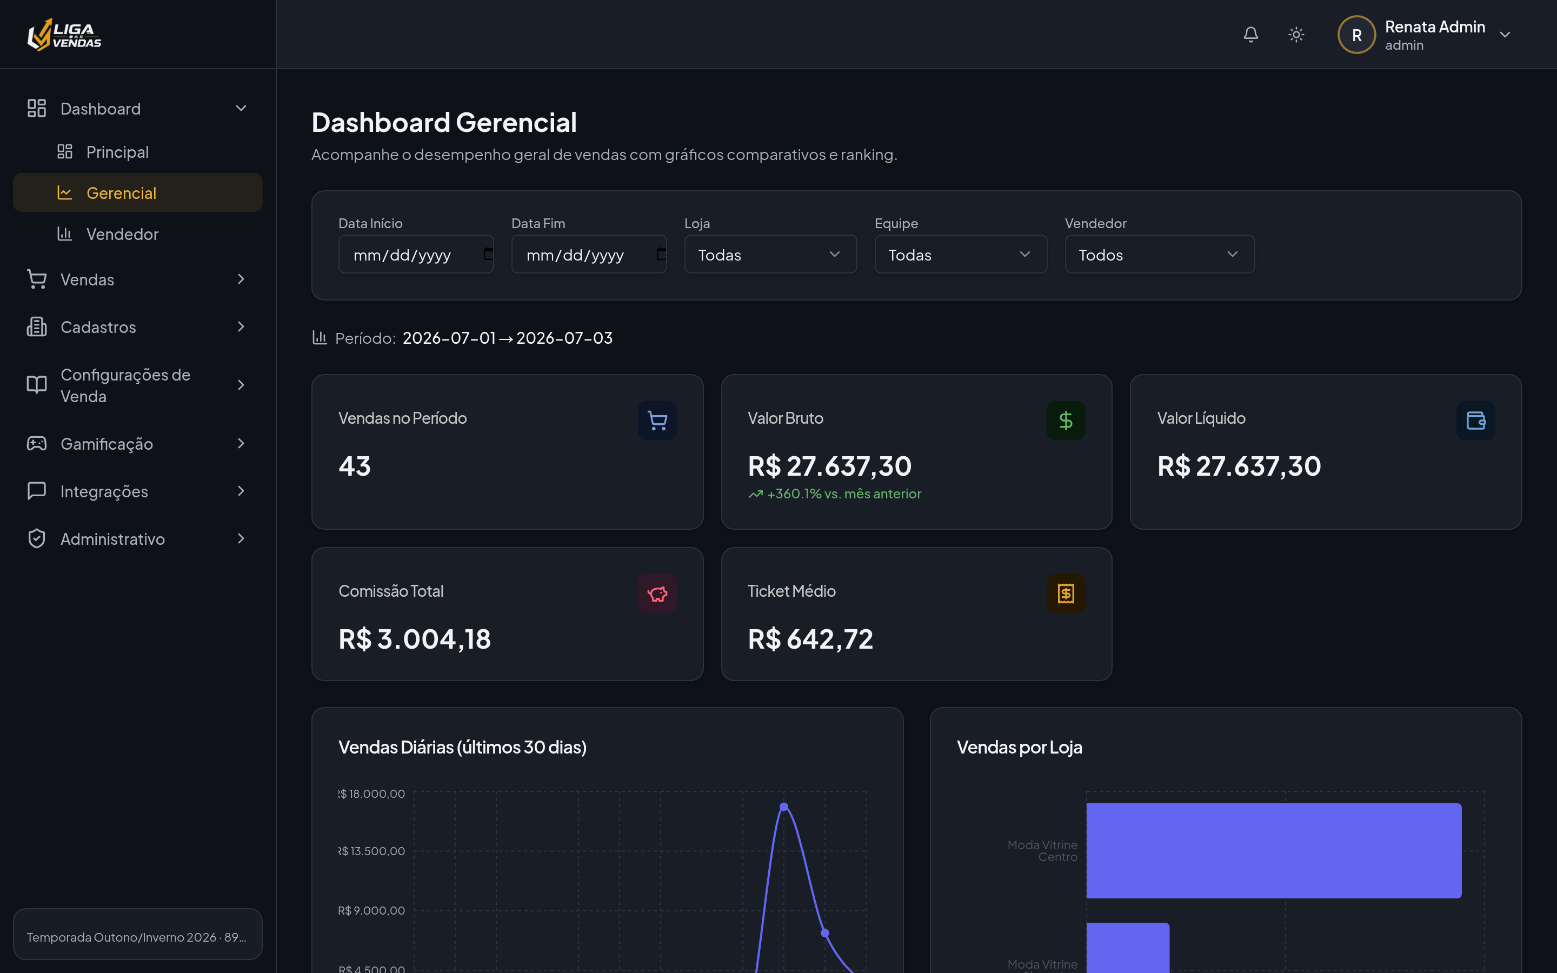Go to the Vendedor dashboard

[x=138, y=234]
